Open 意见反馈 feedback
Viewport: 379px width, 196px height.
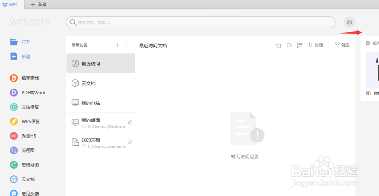pyautogui.click(x=24, y=193)
